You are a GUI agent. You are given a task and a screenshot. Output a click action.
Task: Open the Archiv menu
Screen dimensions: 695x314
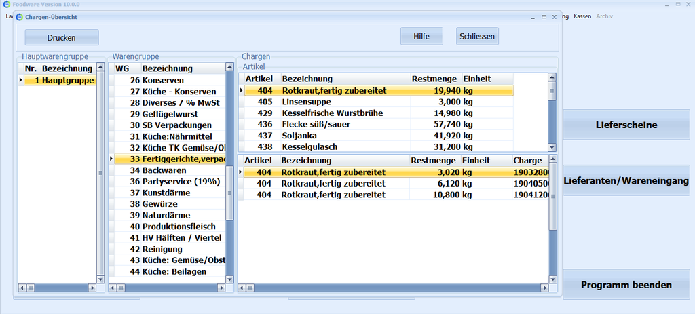(604, 16)
